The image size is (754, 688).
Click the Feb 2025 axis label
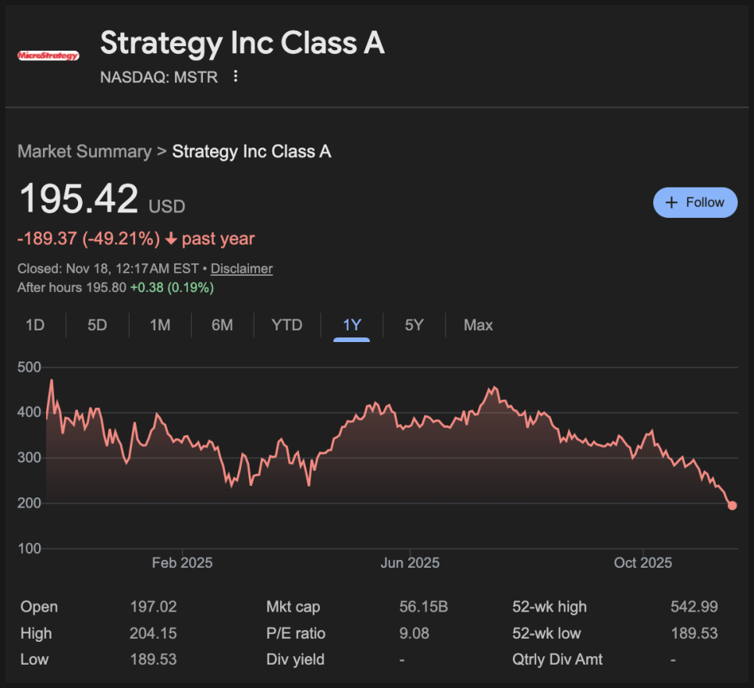pos(182,562)
